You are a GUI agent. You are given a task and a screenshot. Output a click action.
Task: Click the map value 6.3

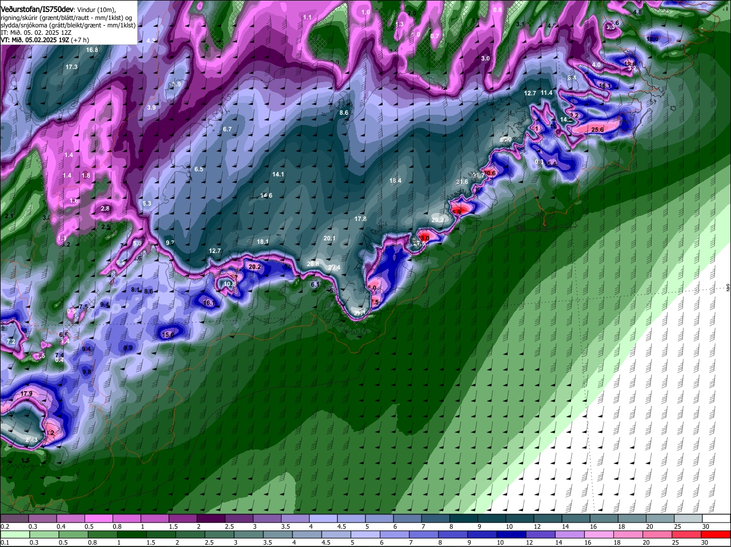coord(147,204)
